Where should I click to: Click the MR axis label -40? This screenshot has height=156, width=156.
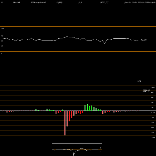tap(152, 123)
